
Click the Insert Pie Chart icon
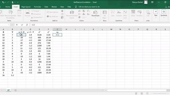click(x=79, y=17)
